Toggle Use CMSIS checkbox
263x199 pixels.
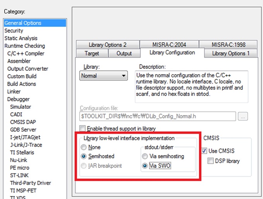click(204, 151)
